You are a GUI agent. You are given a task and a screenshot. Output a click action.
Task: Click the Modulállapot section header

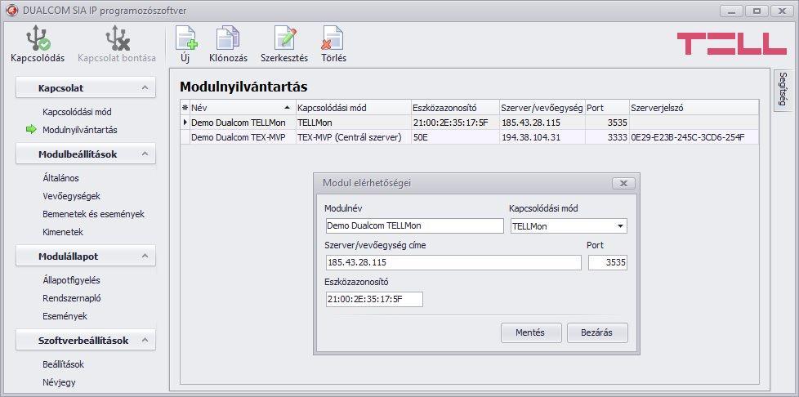(x=86, y=256)
